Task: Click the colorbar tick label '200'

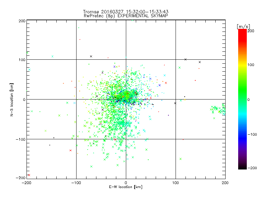Action: (251, 31)
